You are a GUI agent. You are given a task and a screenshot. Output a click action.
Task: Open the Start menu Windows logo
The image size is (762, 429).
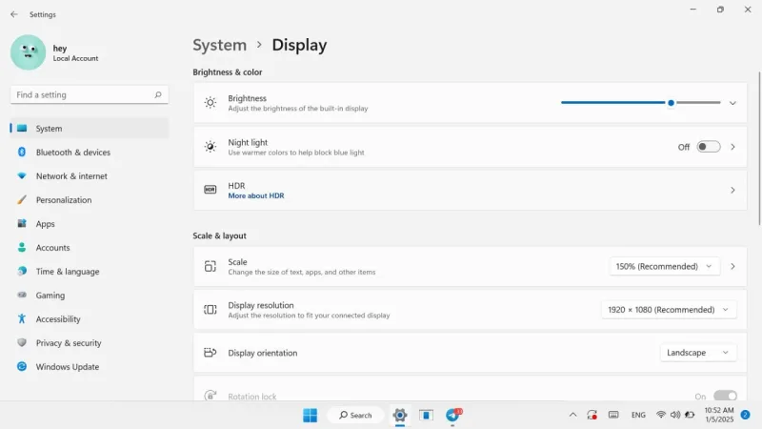point(311,415)
